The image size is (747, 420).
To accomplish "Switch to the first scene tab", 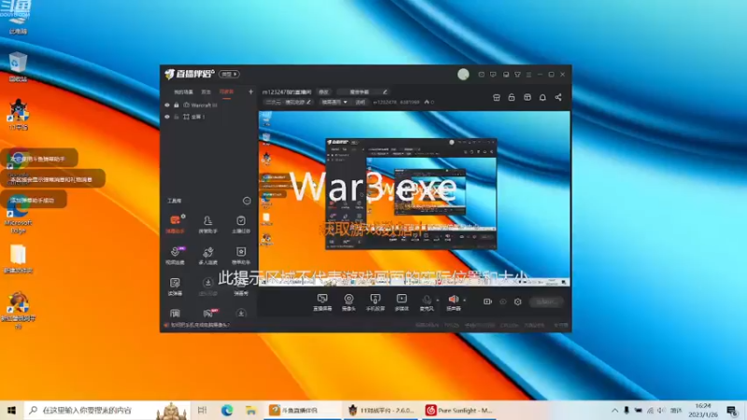I will (183, 91).
